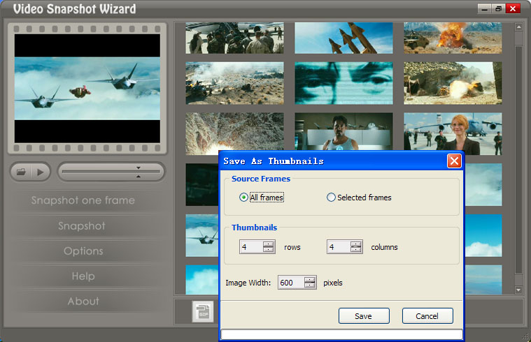The height and width of the screenshot is (342, 531).
Task: Close the Save As Thumbnails dialog
Action: [454, 161]
